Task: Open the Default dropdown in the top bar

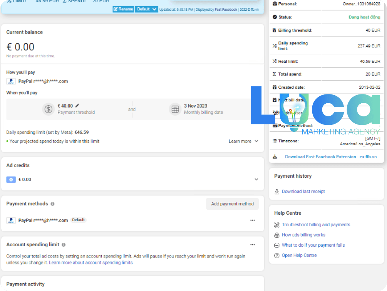Action: tap(146, 9)
